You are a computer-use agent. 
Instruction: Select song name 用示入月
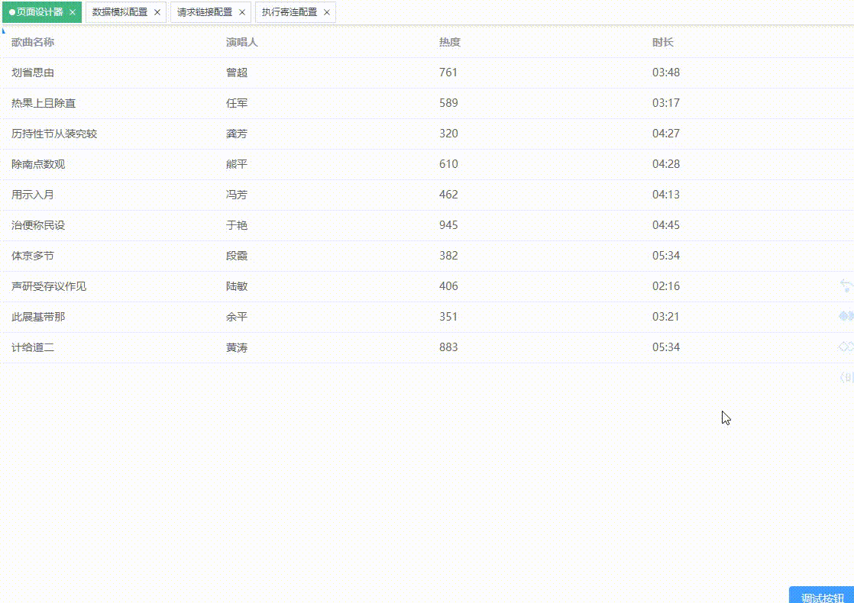pos(33,195)
